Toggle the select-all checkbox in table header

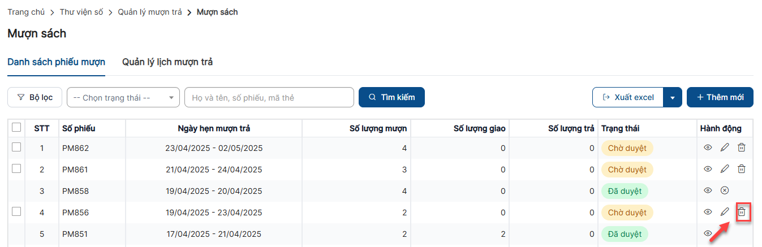(16, 128)
